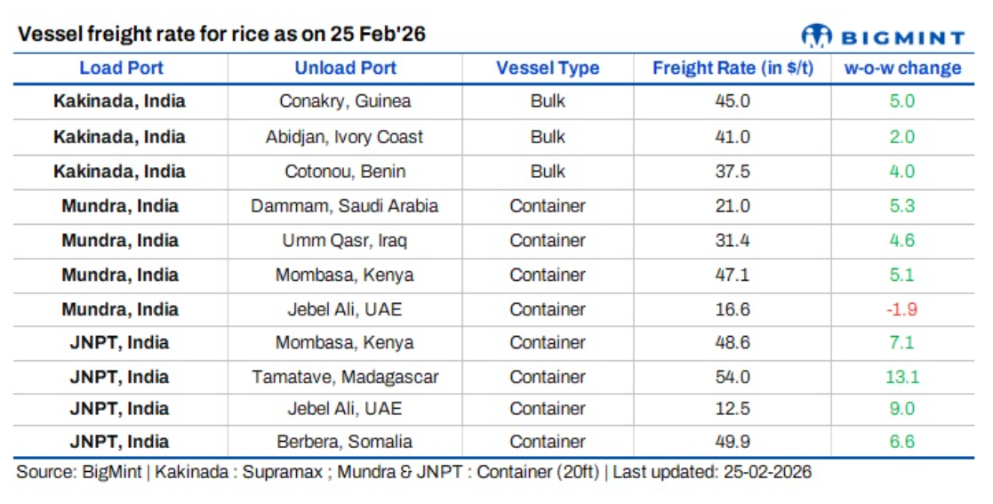This screenshot has width=993, height=504.
Task: Click the Tamatave, Madagascar cell
Action: click(x=345, y=377)
